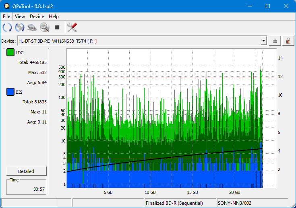
Task: Click the 5 GB axis label
Action: point(108,192)
